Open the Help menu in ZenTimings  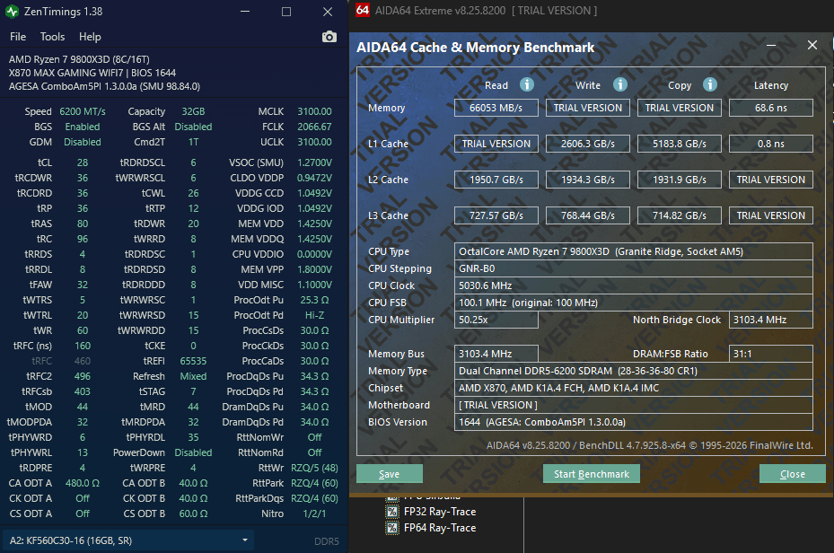(x=90, y=37)
